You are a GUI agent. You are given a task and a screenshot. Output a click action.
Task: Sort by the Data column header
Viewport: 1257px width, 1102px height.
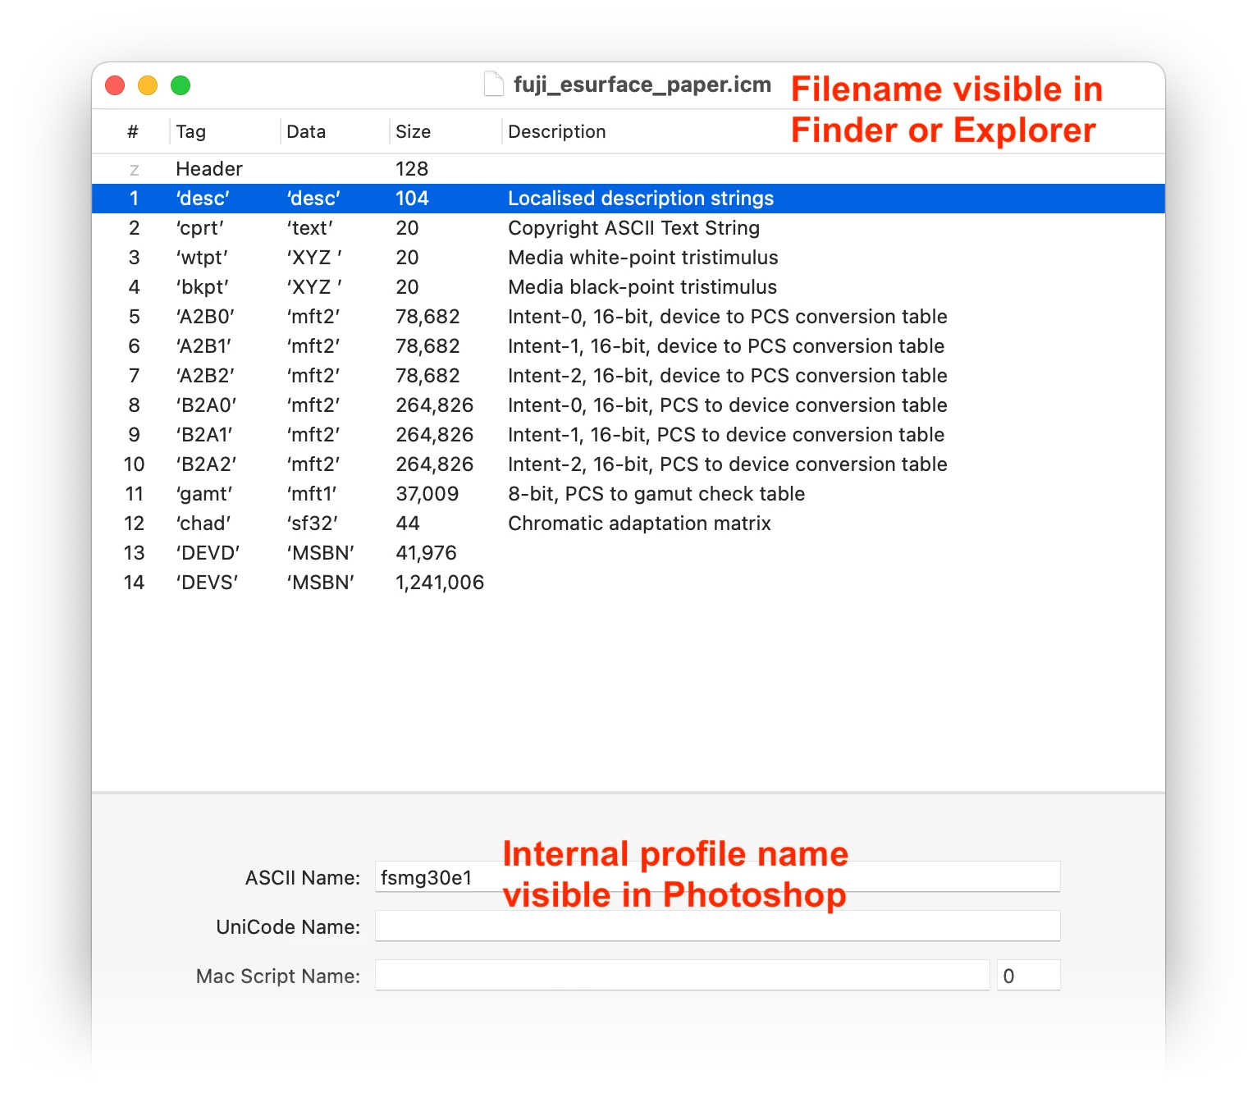click(306, 131)
